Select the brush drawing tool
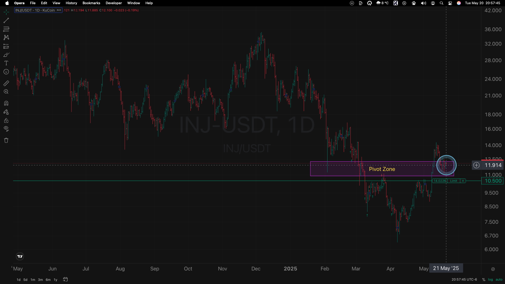Image resolution: width=505 pixels, height=284 pixels. (x=6, y=55)
